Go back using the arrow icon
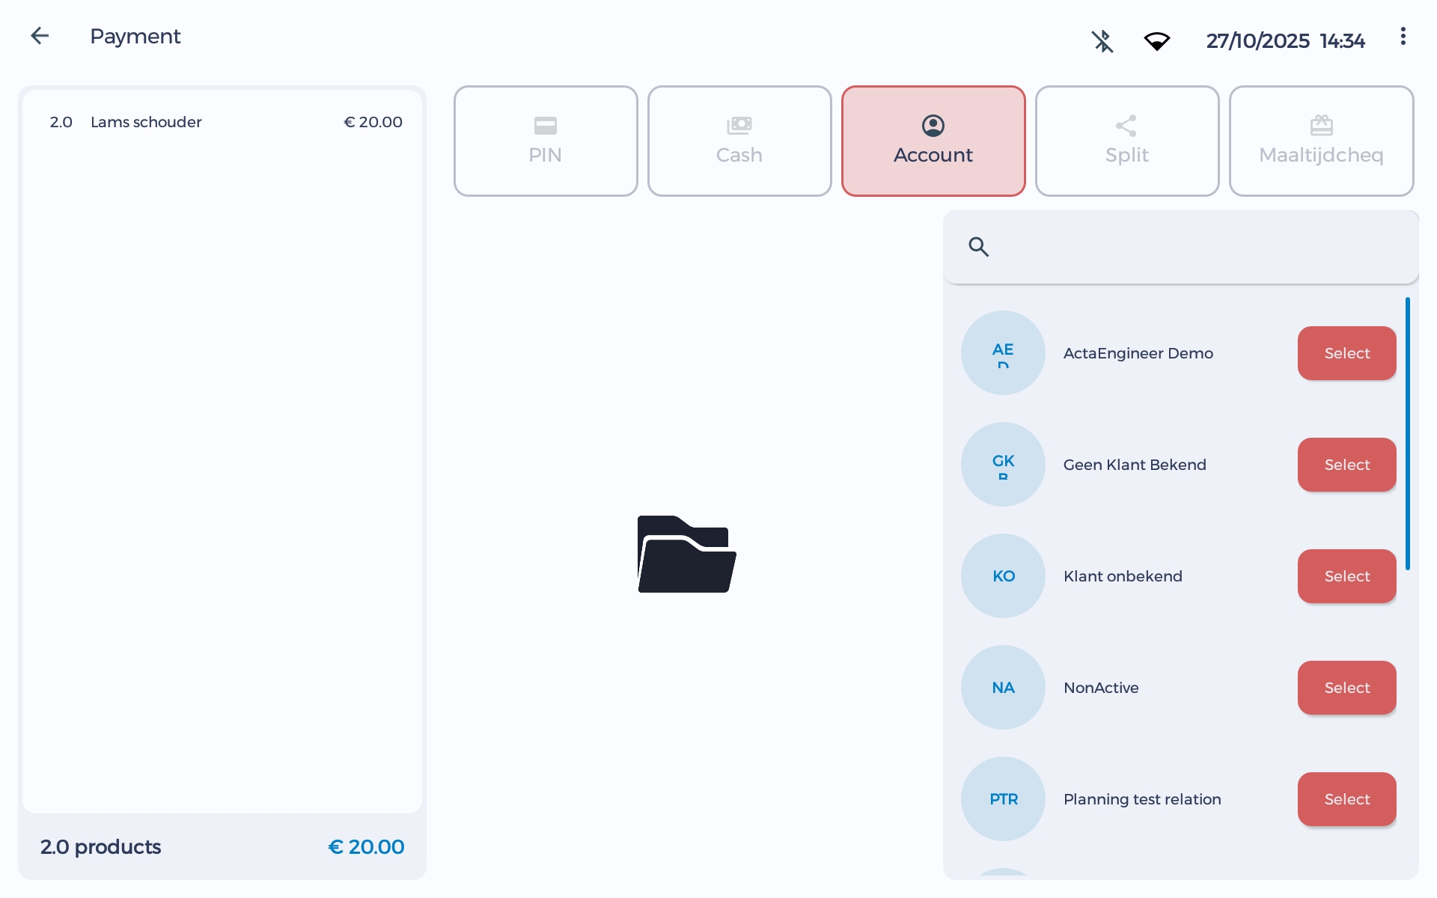1437x898 pixels. (40, 36)
